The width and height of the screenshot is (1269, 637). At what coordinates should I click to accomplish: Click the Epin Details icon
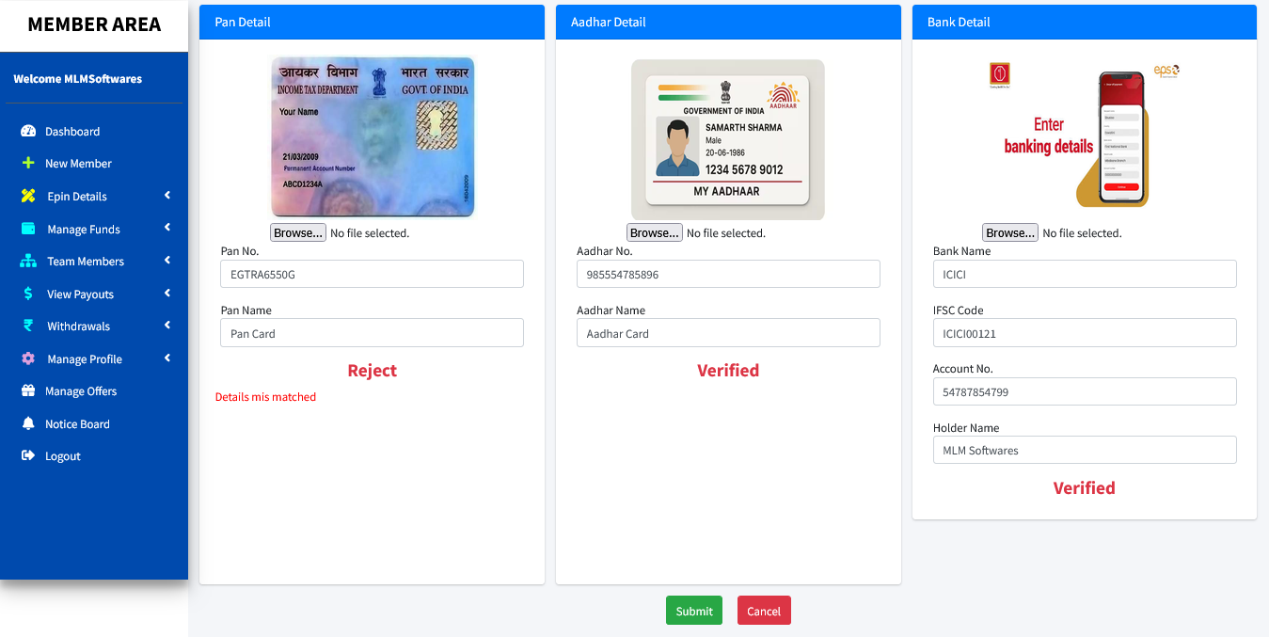[28, 196]
